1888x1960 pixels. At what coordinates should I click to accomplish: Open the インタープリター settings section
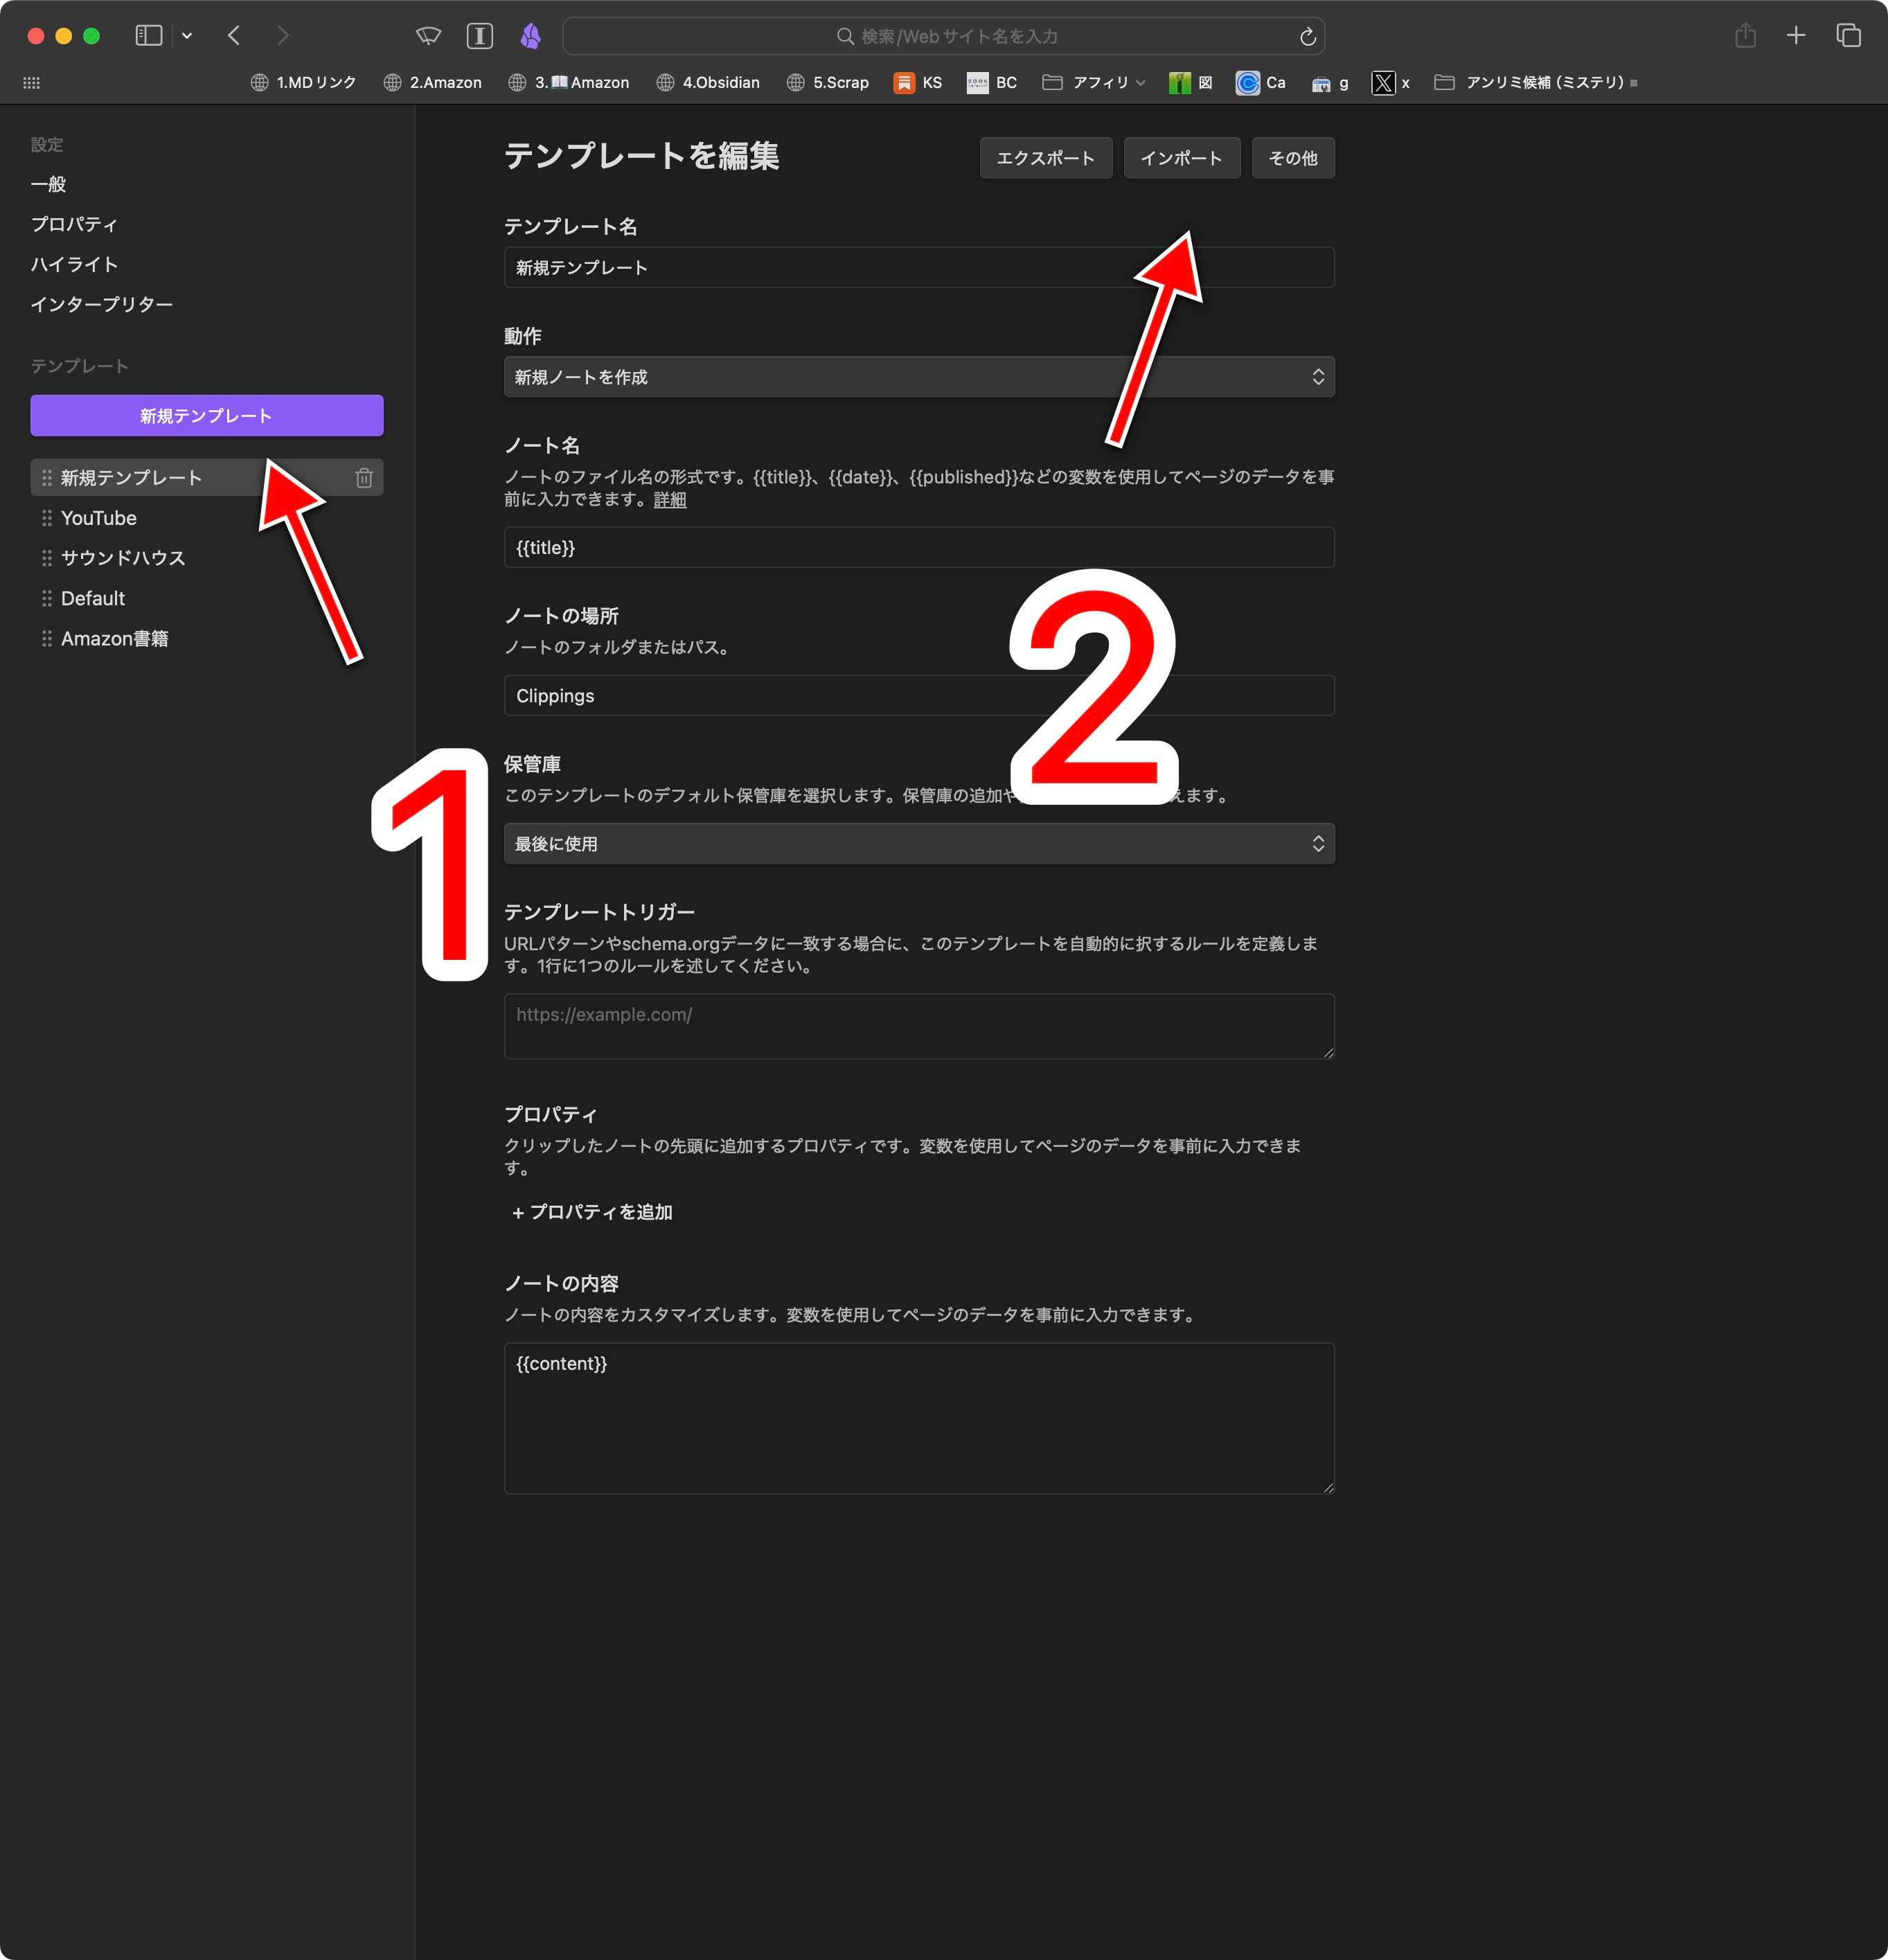101,304
